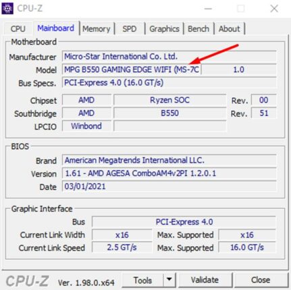This screenshot has width=291, height=290.
Task: Click chipset Rev. 00 value
Action: pyautogui.click(x=263, y=100)
